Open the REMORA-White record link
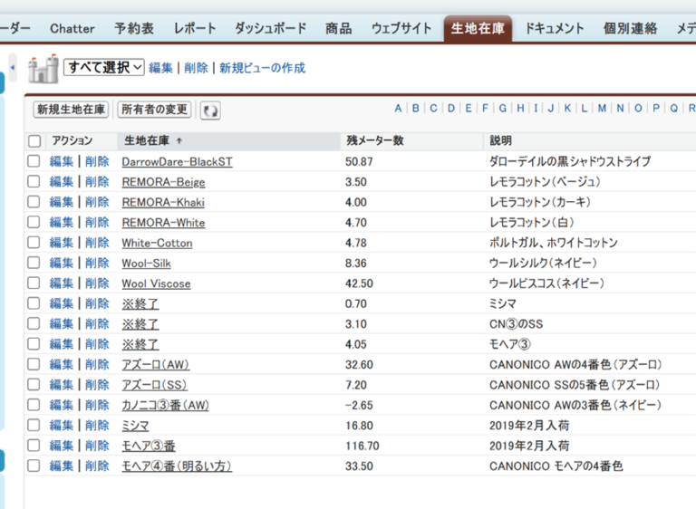This screenshot has height=509, width=696. pos(163,223)
